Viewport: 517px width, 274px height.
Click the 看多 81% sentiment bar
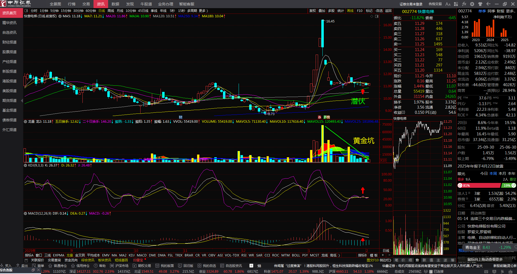click(x=479, y=186)
